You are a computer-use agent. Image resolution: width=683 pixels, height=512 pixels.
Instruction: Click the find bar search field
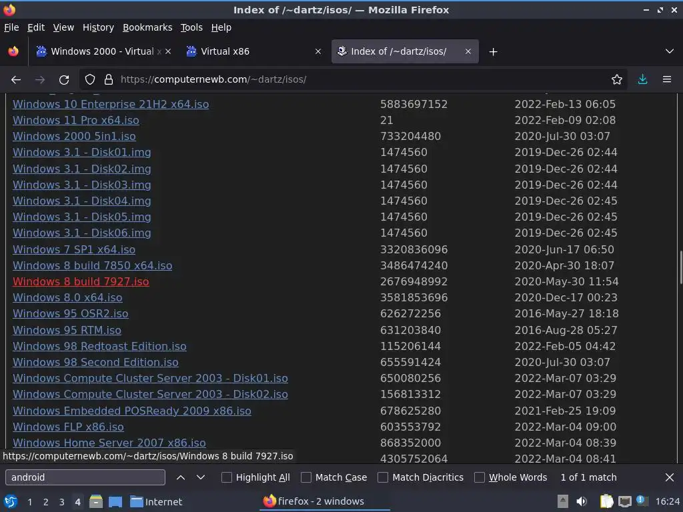click(85, 477)
